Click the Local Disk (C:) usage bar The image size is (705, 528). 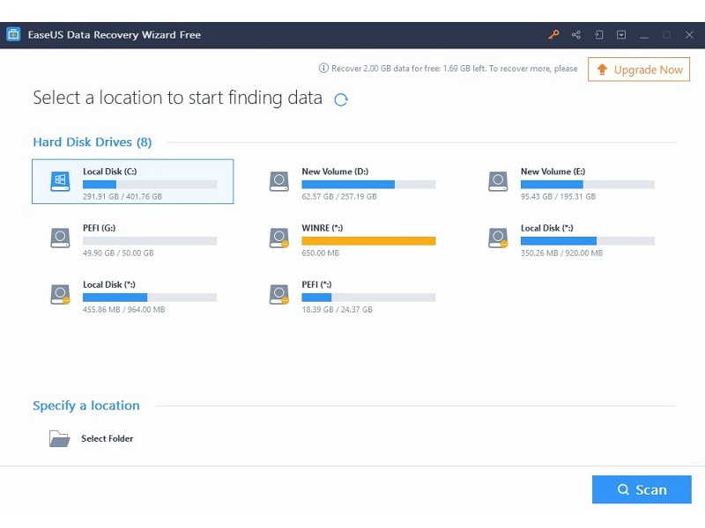(x=150, y=185)
